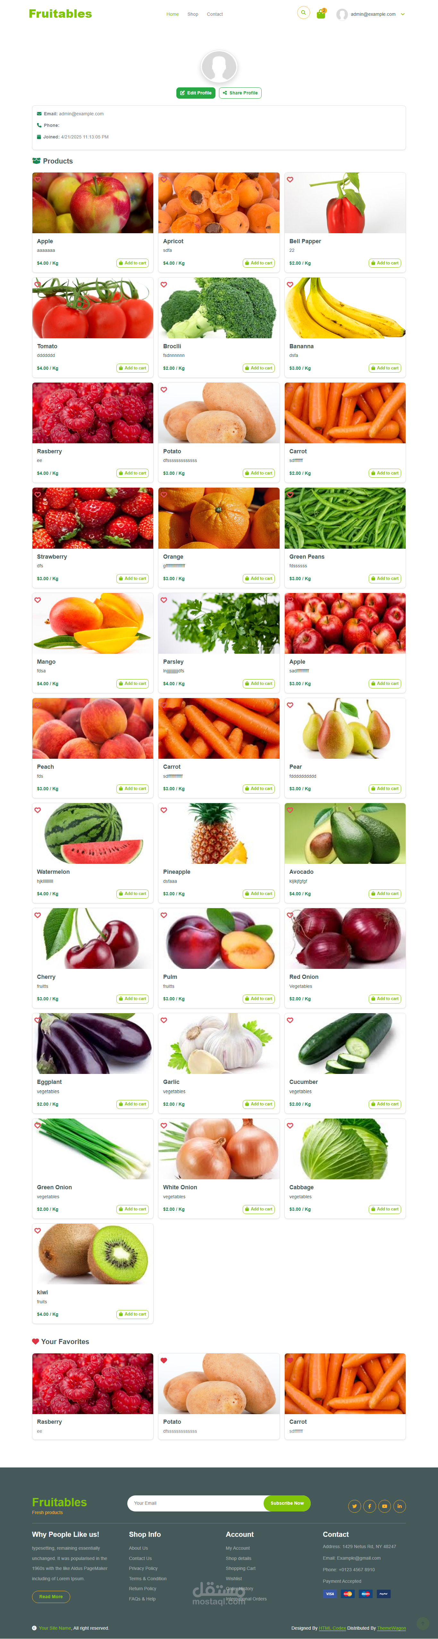438x1639 pixels.
Task: Click the Facebook social icon in footer
Action: tap(369, 1506)
